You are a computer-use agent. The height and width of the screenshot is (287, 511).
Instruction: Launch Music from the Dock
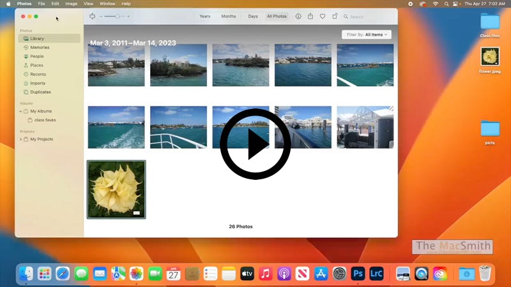pos(266,274)
